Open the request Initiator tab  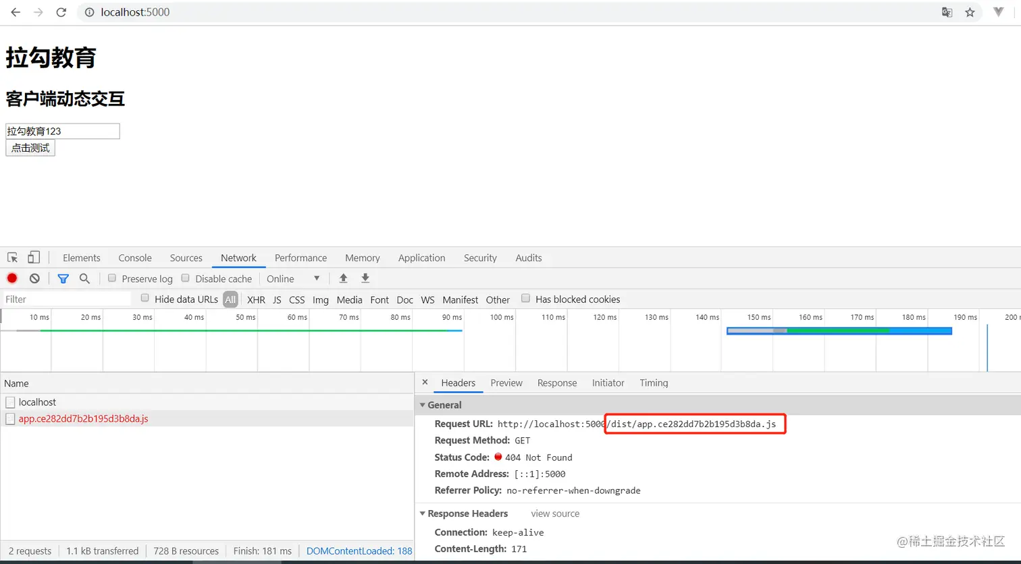coord(608,383)
